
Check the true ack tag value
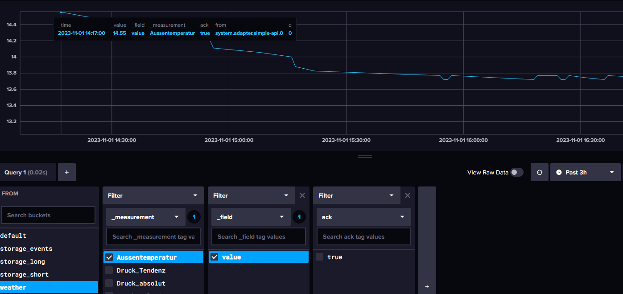[x=320, y=257]
